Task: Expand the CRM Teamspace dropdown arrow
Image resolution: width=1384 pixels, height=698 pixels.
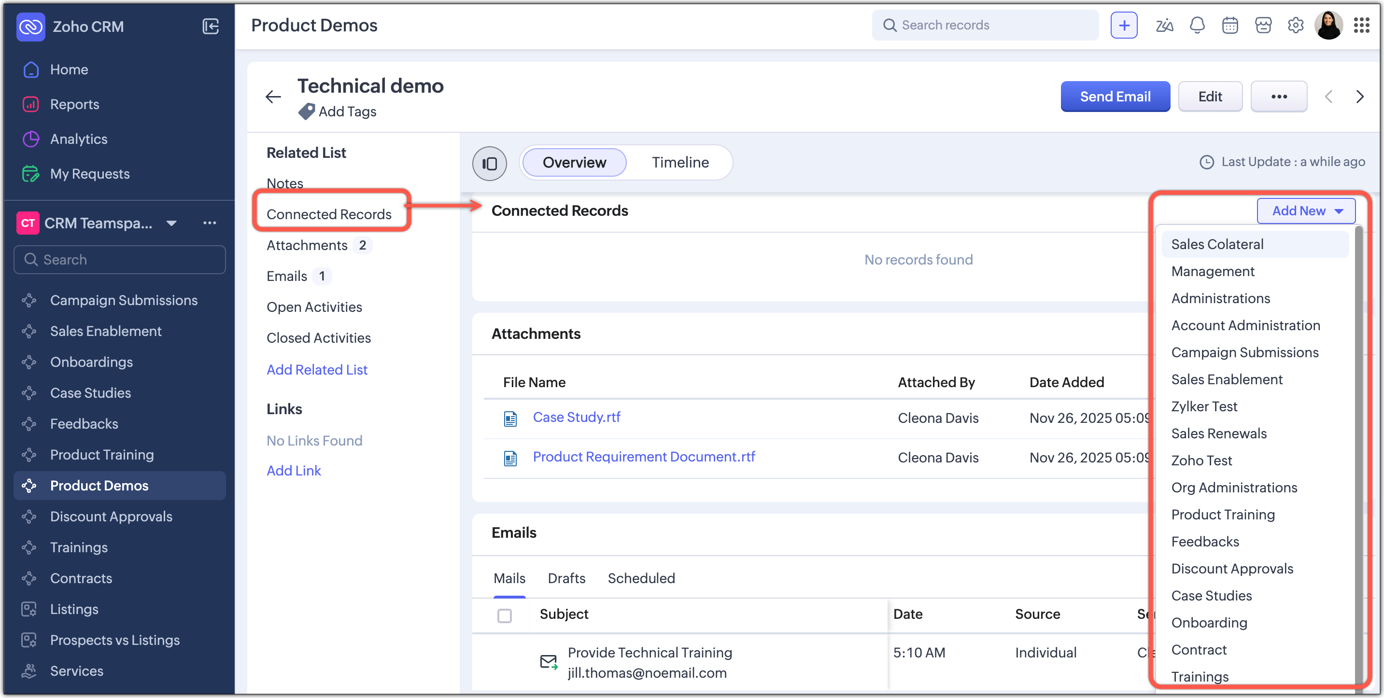Action: (x=171, y=223)
